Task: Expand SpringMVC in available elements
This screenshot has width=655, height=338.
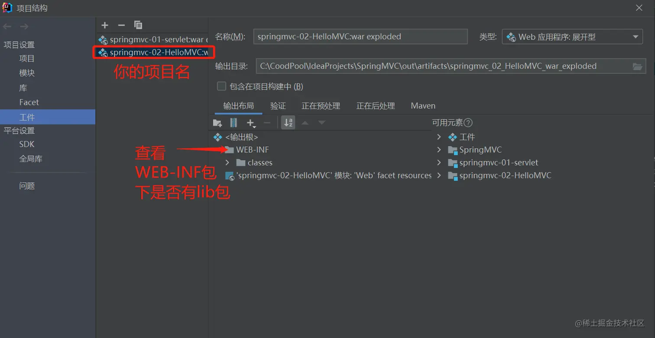Action: (x=439, y=150)
